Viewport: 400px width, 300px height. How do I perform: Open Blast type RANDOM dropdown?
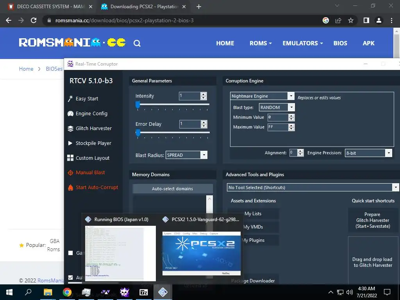(x=291, y=107)
